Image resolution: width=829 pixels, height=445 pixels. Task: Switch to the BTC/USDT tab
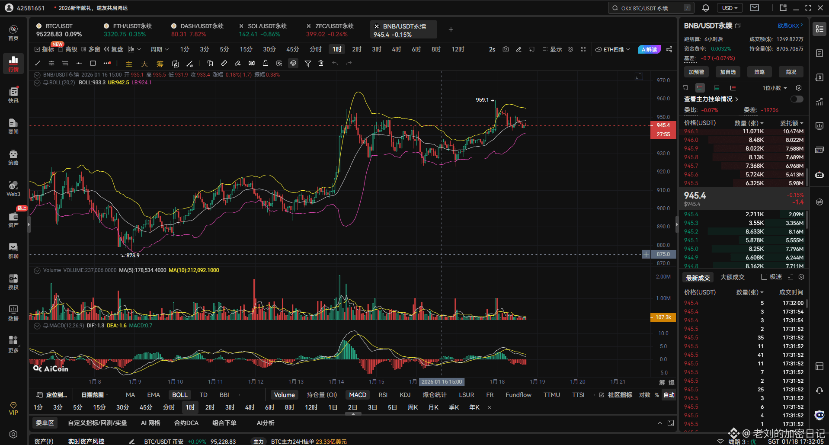(60, 30)
